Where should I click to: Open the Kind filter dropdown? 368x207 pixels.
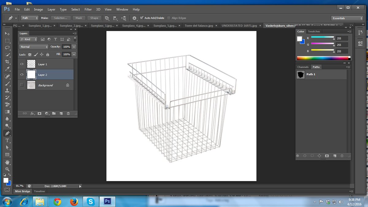pyautogui.click(x=29, y=39)
